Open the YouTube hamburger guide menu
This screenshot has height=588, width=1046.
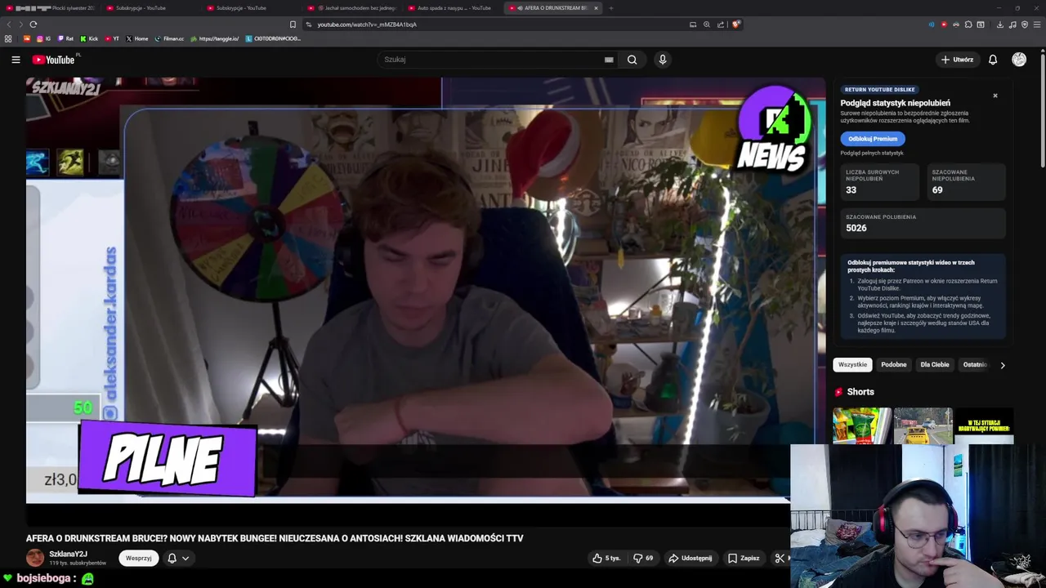click(x=16, y=60)
